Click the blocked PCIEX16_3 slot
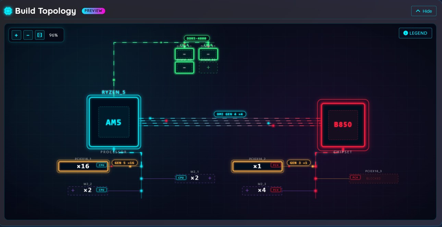This screenshot has width=442, height=227. point(373,178)
